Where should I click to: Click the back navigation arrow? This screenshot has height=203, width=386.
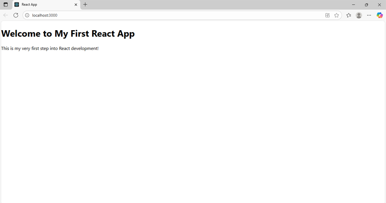point(6,15)
